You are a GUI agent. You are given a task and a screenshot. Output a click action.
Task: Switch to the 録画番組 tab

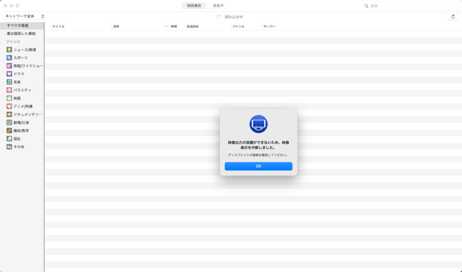[x=194, y=5]
